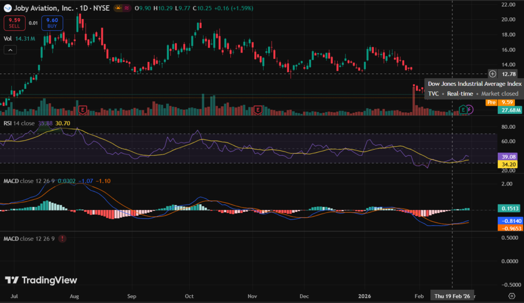This screenshot has height=303, width=524.
Task: Select the Vol indicator legend label
Action: point(8,38)
